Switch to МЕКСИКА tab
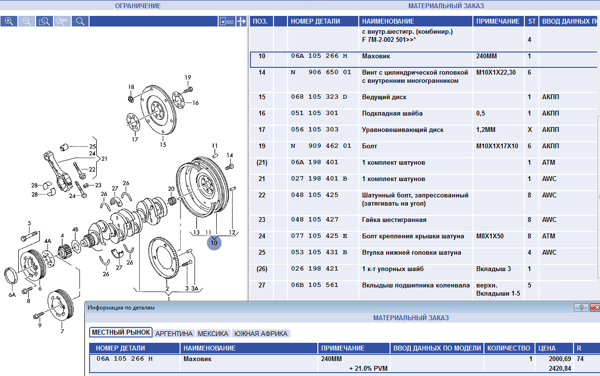Screen dimensions: 600x376 (x=213, y=333)
